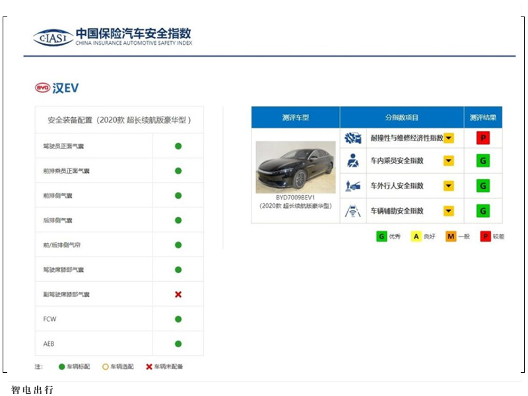This screenshot has height=396, width=528.
Task: Click the 中国保险汽车安全指数 heading text
Action: 133,34
